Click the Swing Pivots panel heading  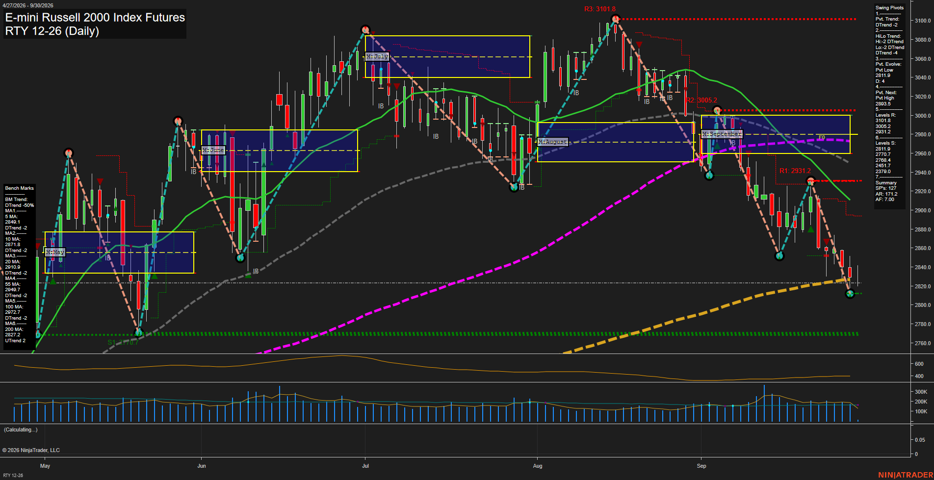coord(889,8)
